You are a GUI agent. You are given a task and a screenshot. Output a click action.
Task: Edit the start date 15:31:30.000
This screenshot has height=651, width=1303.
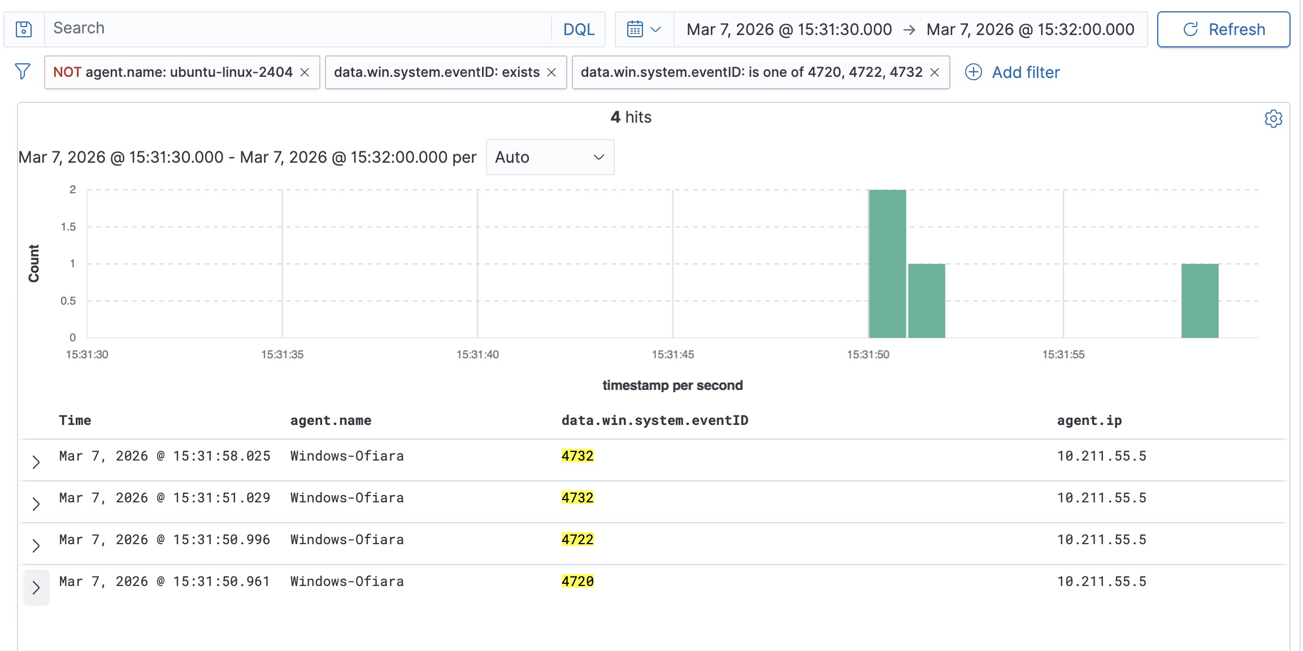click(789, 29)
